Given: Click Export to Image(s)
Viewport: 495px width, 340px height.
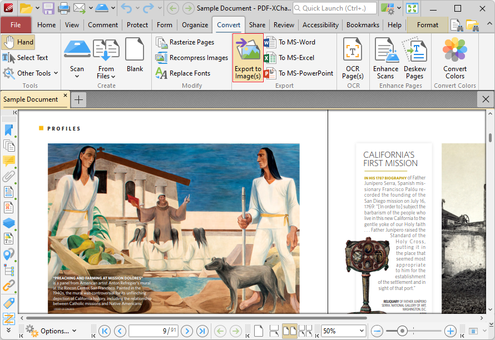Looking at the screenshot, I should tap(248, 58).
